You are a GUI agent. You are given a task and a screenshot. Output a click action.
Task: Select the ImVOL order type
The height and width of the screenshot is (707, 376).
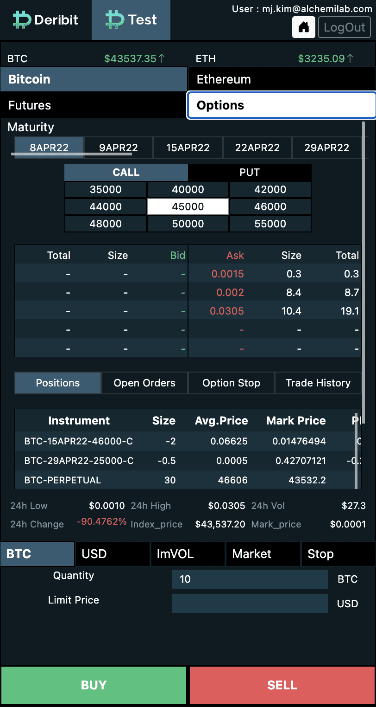point(188,554)
